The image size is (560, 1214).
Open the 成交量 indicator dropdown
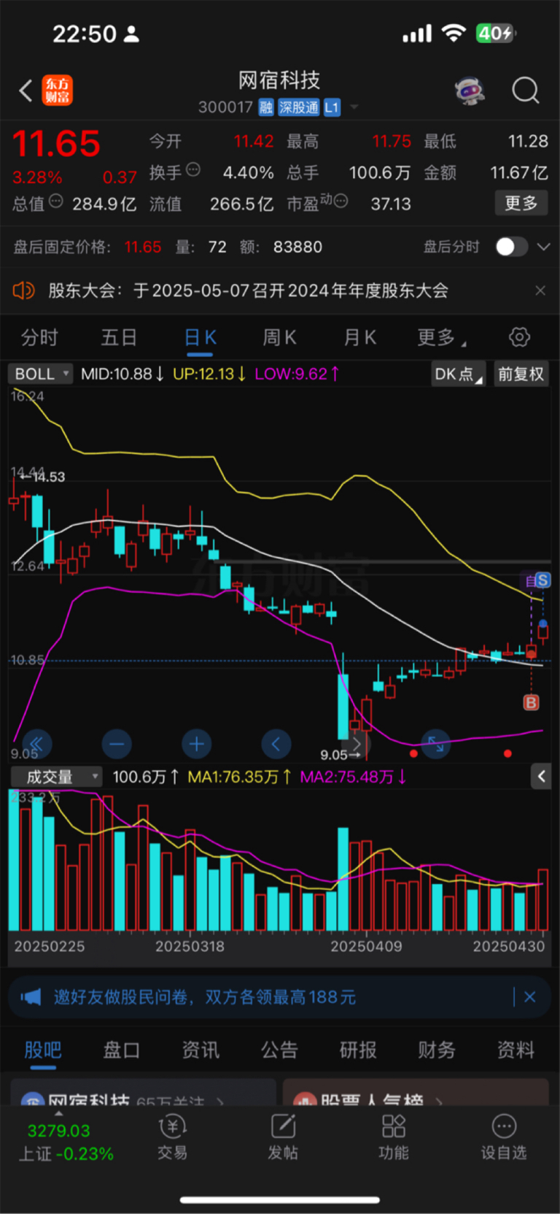click(x=56, y=777)
